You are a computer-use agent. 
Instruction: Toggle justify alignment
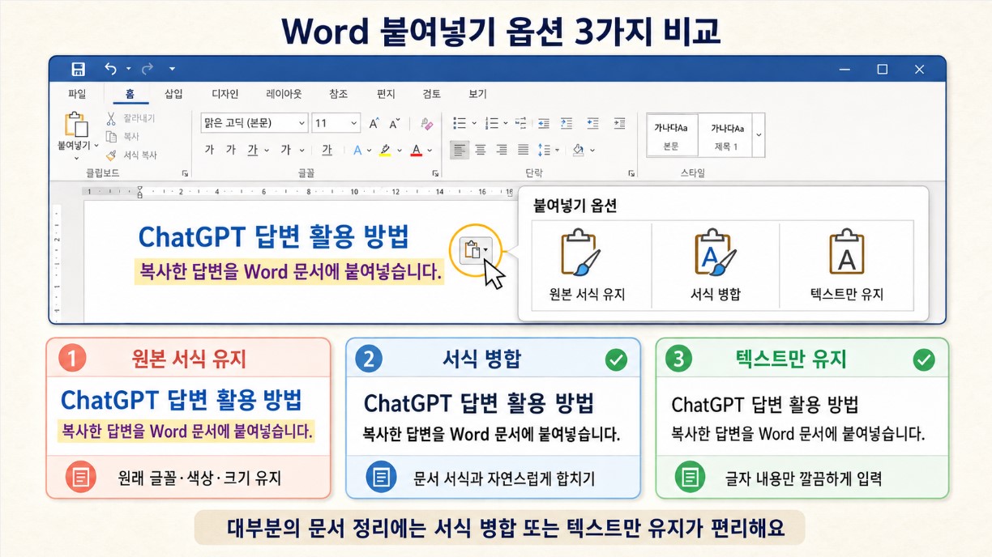[x=523, y=150]
